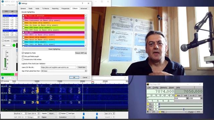The image size is (214, 120).
Task: Switch to the Radio settings tab
Action: 30,9
